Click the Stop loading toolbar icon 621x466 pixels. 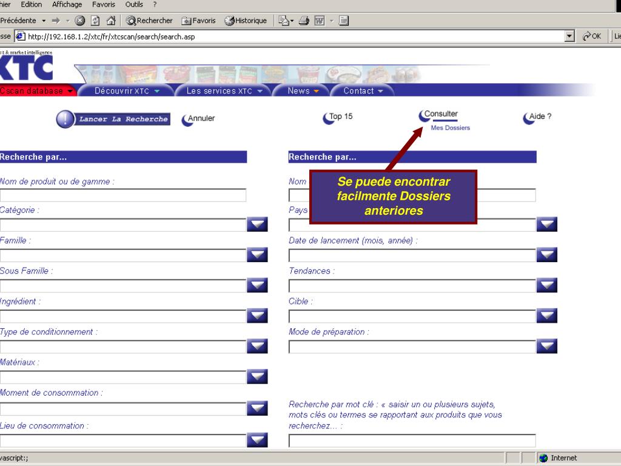coord(80,21)
